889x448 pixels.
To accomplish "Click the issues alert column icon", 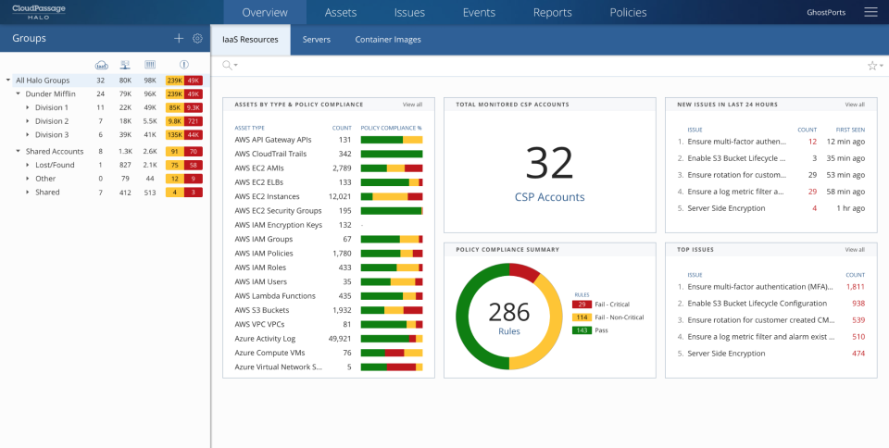I will (x=183, y=65).
